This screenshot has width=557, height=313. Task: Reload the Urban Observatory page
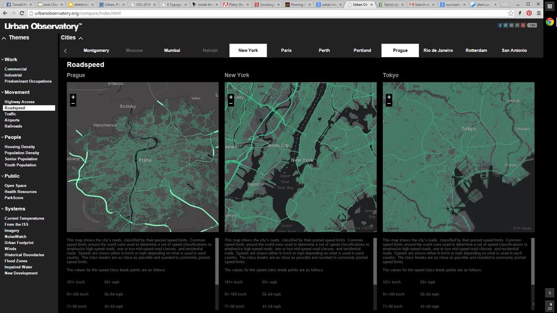22,13
